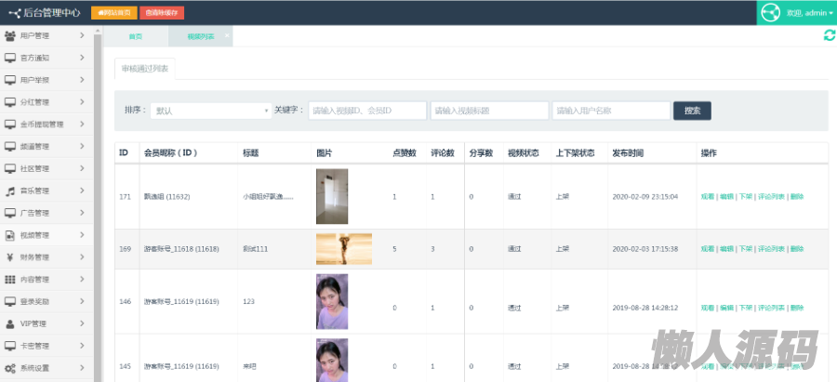The image size is (837, 382).
Task: Switch to the 首页 tab
Action: 136,36
